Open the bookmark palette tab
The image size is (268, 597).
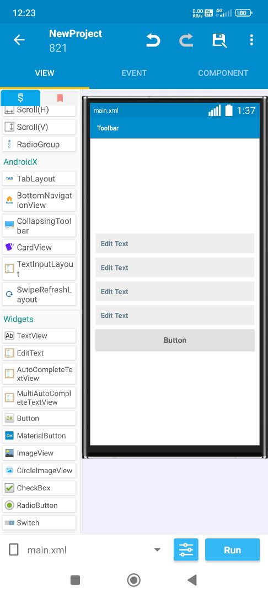coord(60,98)
